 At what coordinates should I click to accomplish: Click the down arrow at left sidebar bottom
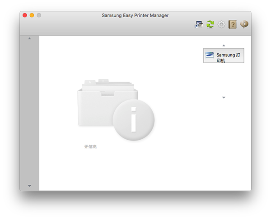[x=30, y=186]
